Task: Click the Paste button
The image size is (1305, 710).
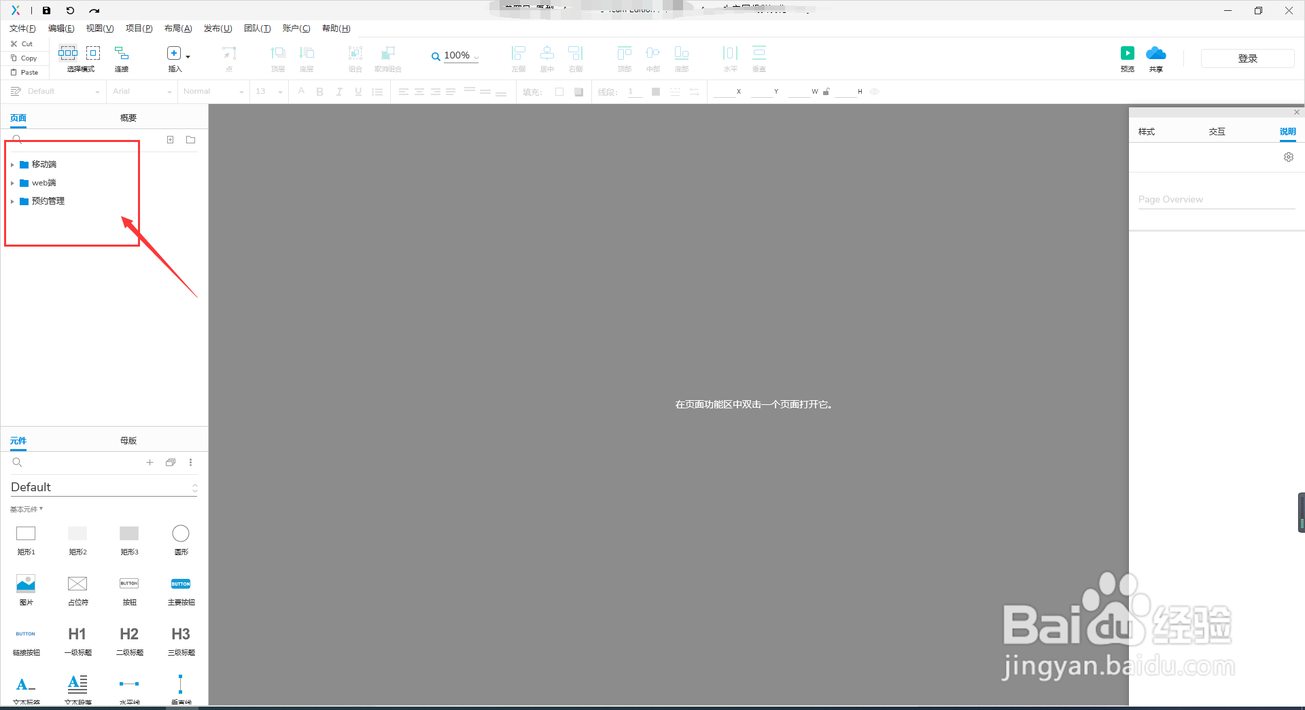Action: tap(24, 72)
